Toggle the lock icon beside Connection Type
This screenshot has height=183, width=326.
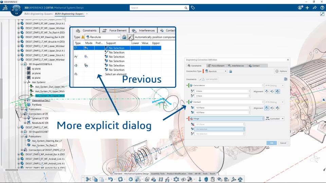tap(231, 71)
